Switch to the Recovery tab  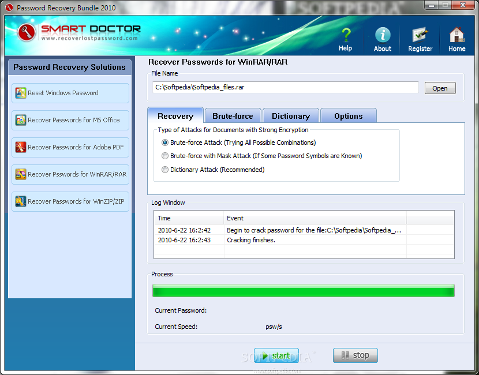click(x=175, y=116)
